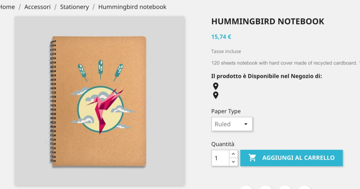
Task: Click the 120 sheets product description text
Action: pos(285,63)
